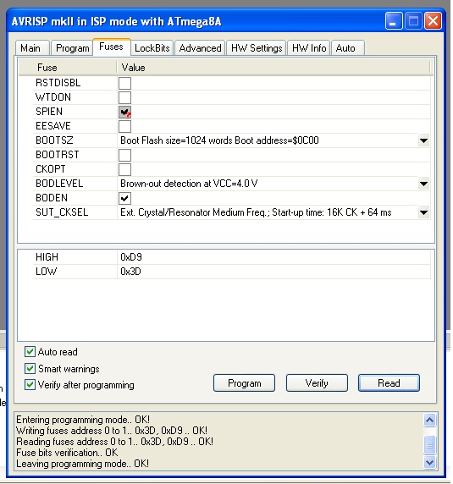This screenshot has width=453, height=484.
Task: Click the SUT_CKSEL fuse label
Action: point(62,212)
